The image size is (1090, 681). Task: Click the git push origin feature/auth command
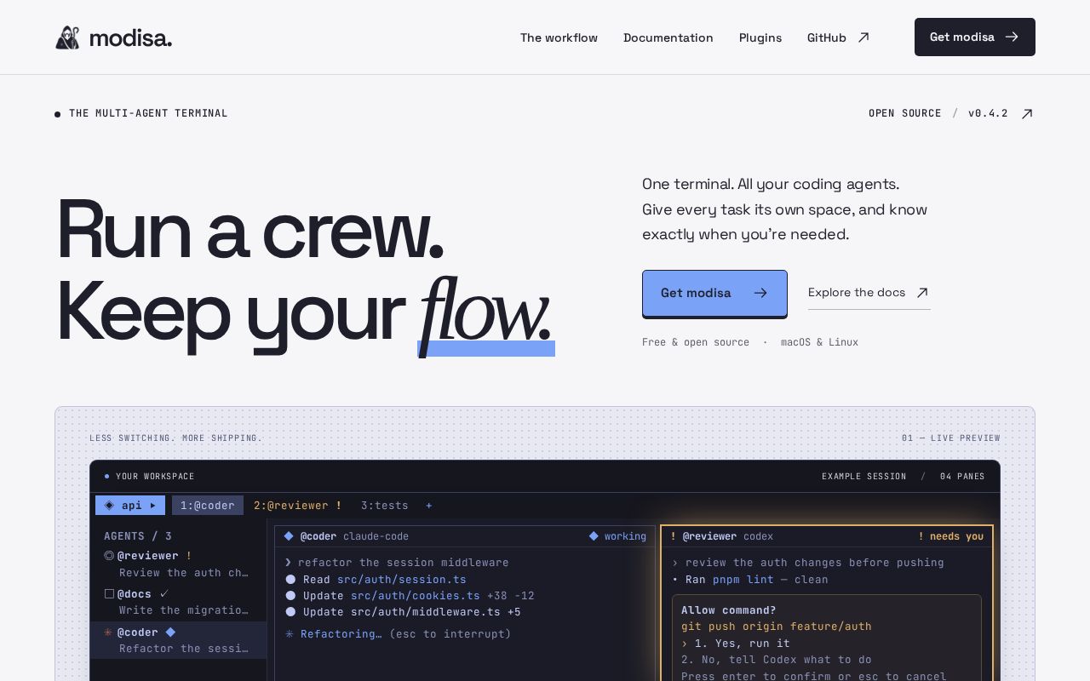(x=776, y=626)
